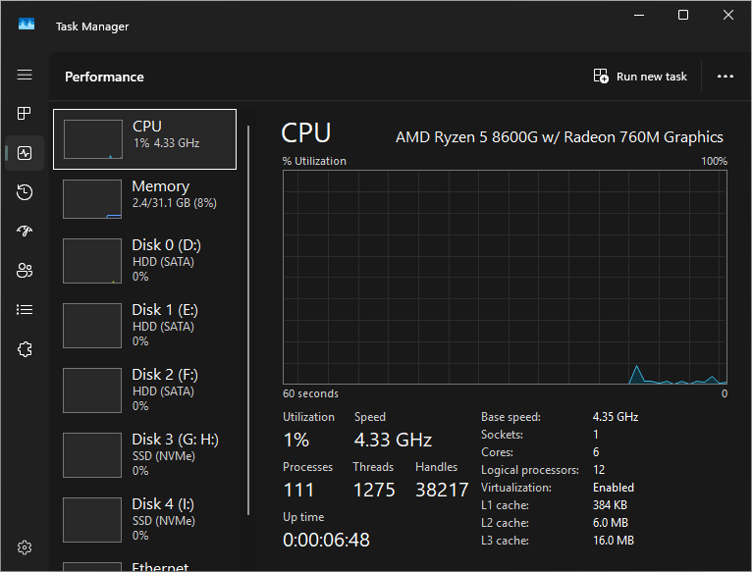Select Disk 3 (G: H:) performance item
The image size is (752, 572).
[145, 454]
